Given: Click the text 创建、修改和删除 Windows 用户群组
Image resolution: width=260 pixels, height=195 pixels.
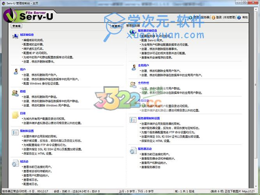Looking at the screenshot, I should click(47, 106).
